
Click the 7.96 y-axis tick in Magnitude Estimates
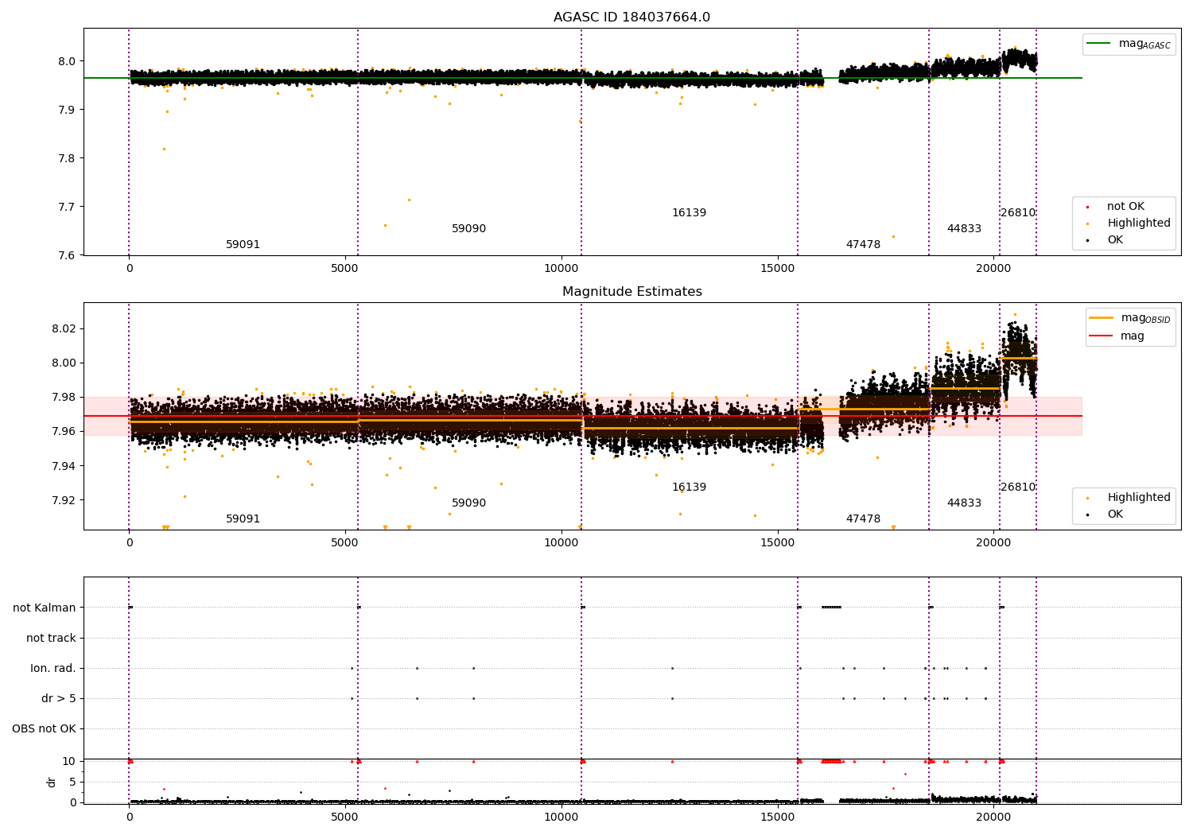64,432
